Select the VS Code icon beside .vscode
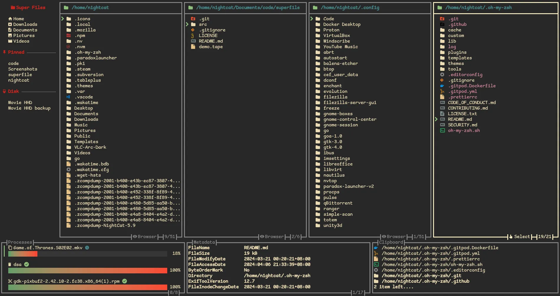The width and height of the screenshot is (560, 296). point(68,97)
